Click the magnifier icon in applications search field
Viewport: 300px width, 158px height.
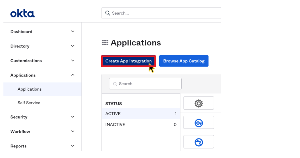click(115, 84)
